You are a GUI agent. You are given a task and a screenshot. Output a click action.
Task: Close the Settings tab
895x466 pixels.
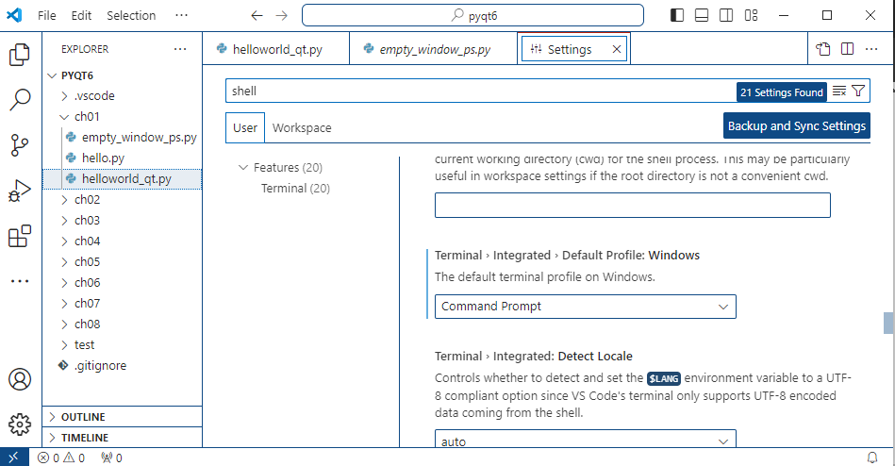click(617, 49)
